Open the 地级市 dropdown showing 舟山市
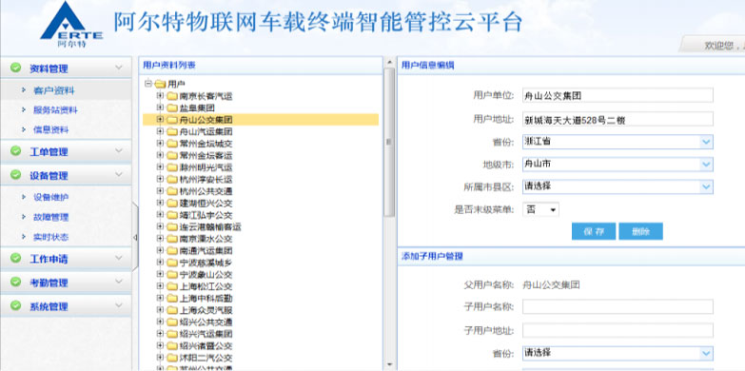The image size is (745, 371). click(618, 165)
